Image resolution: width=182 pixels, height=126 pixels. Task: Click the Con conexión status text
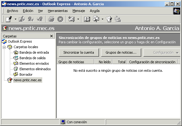[x=77, y=122]
